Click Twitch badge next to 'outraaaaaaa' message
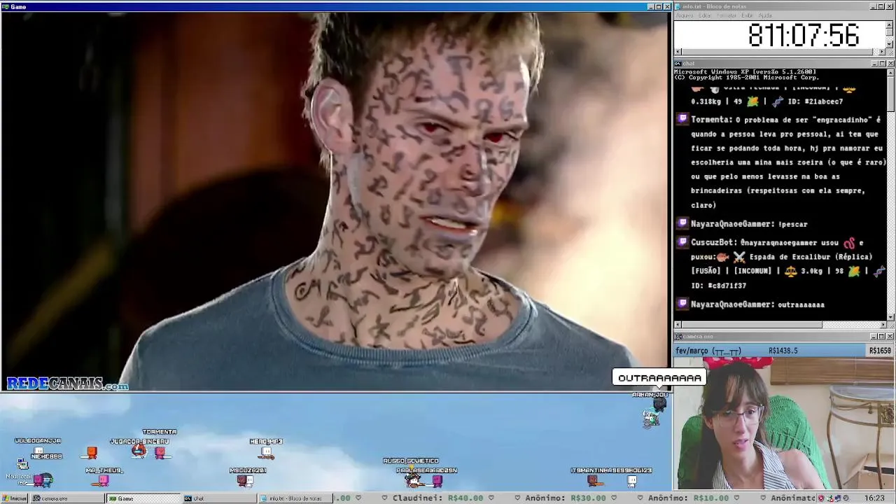The width and height of the screenshot is (896, 504). pos(682,304)
